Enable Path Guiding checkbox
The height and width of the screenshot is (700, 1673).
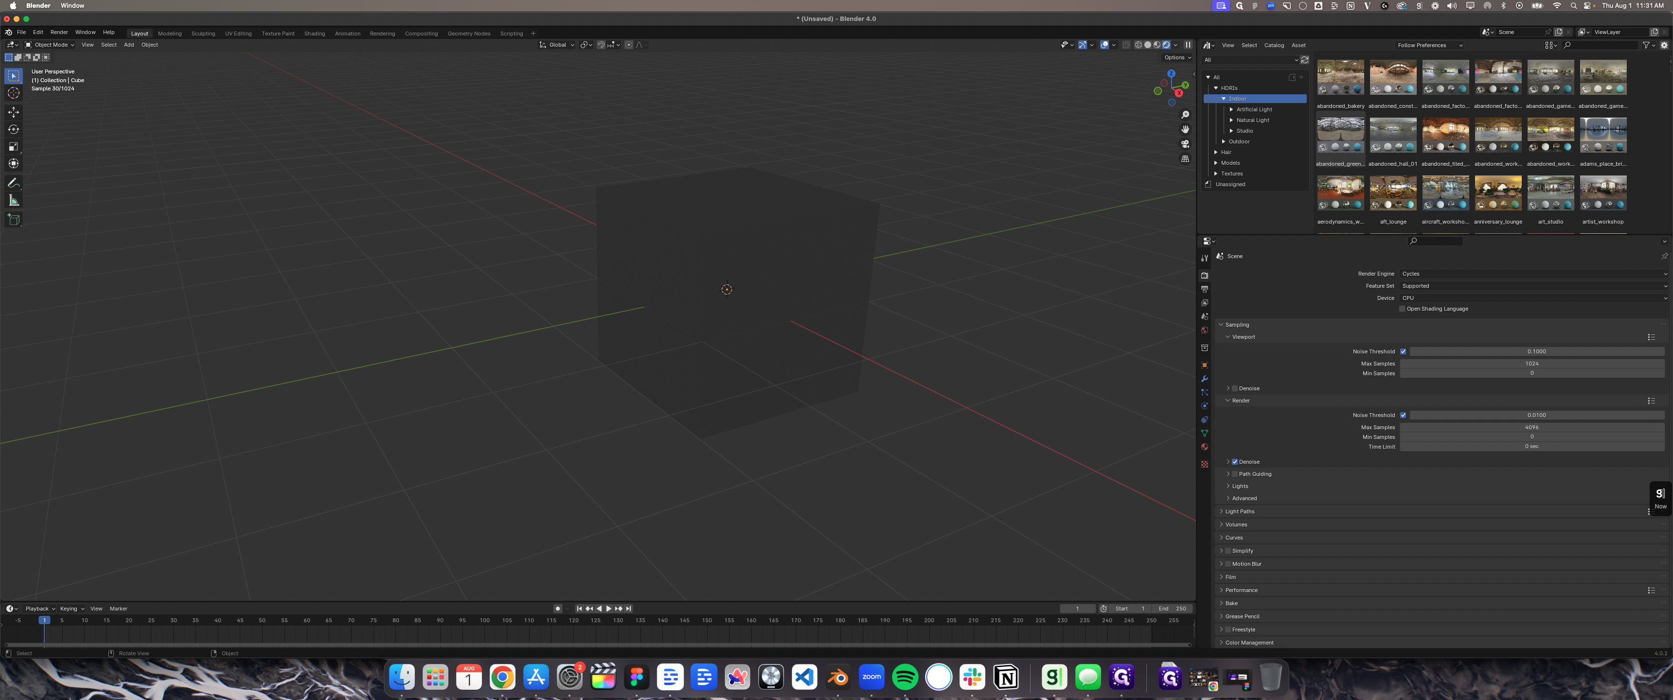tap(1235, 474)
